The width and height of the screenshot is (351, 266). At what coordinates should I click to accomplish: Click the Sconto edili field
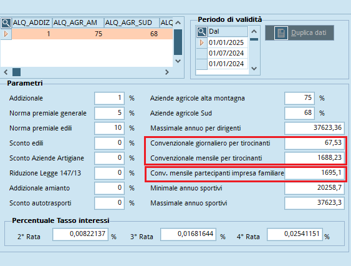click(x=109, y=143)
